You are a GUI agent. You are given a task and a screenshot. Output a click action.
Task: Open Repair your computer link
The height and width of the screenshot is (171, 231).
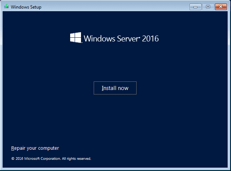click(35, 148)
